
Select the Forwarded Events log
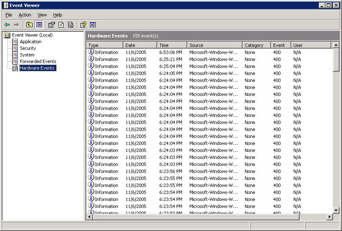click(x=38, y=61)
